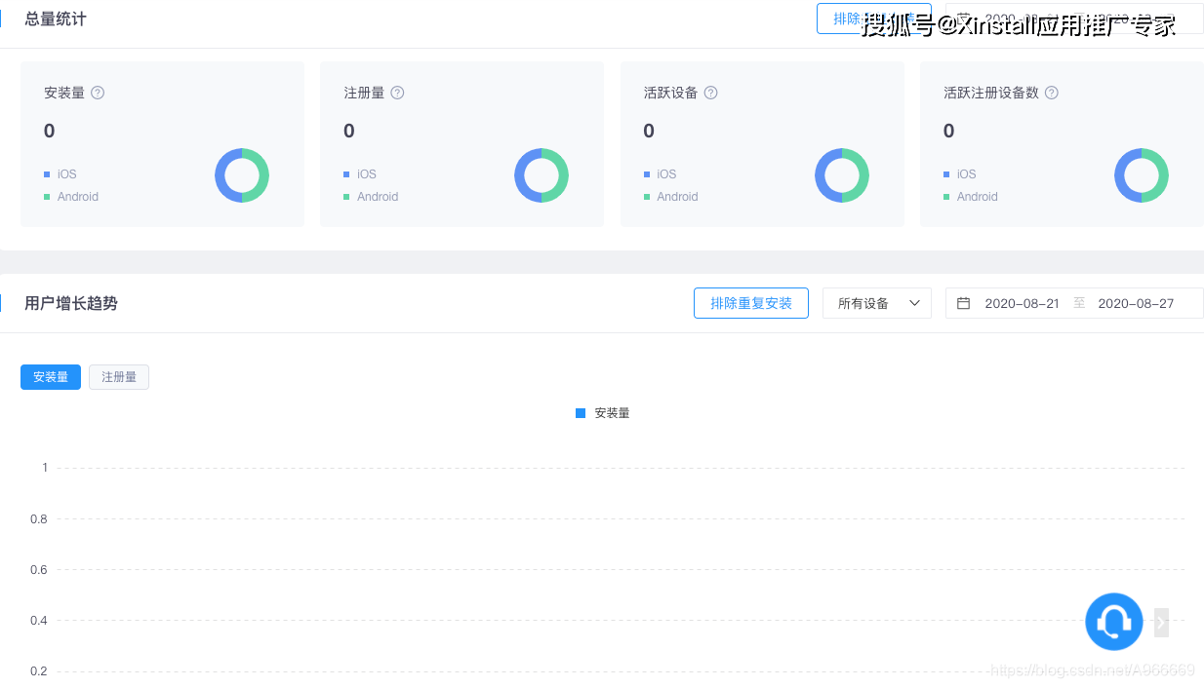Collapse the support widget with the arrow
Image resolution: width=1204 pixels, height=688 pixels.
pos(1161,622)
